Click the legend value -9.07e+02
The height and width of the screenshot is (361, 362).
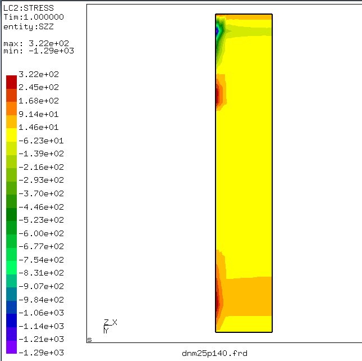41,286
